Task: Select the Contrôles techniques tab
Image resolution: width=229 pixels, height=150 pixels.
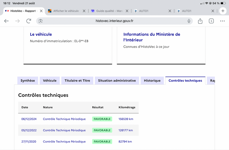Action: click(185, 81)
